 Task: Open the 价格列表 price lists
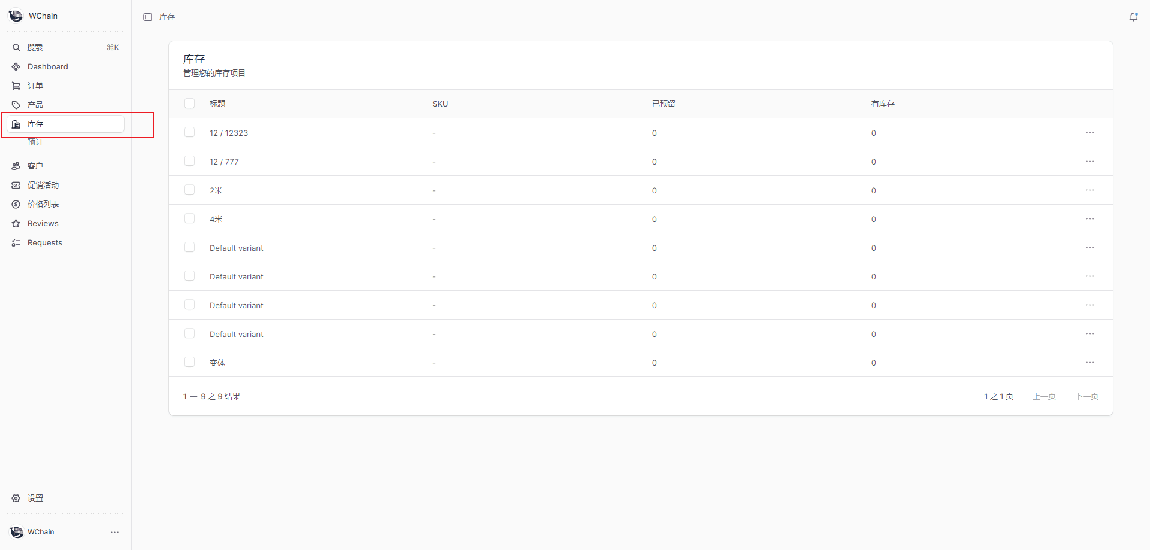[43, 205]
